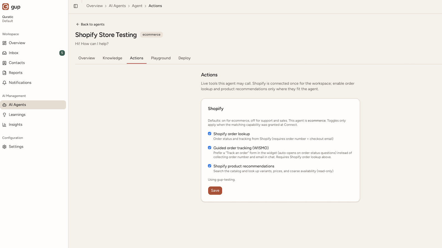Select the Actions tab
Image resolution: width=442 pixels, height=248 pixels.
pos(137,58)
